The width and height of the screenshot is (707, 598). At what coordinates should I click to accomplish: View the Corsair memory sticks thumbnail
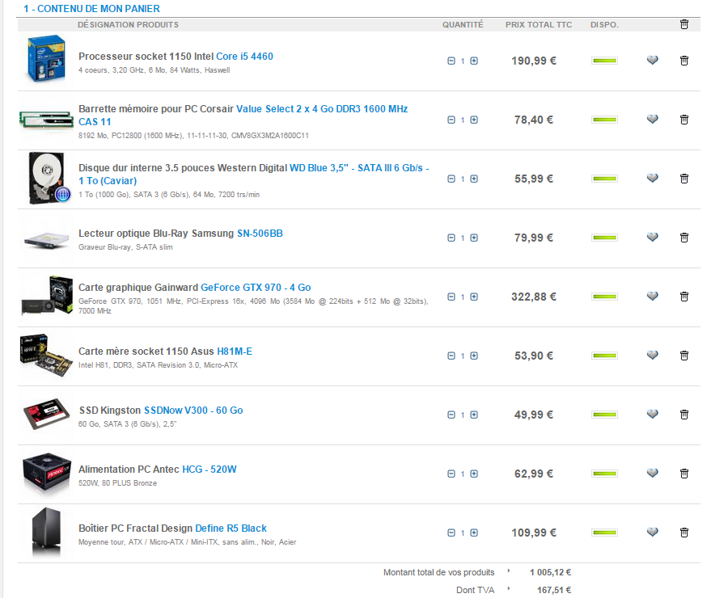pyautogui.click(x=46, y=120)
